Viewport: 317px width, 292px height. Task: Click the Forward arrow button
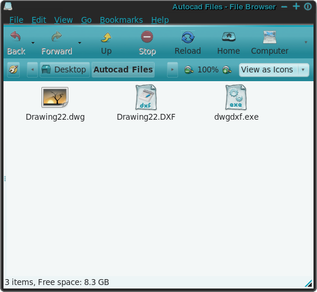pyautogui.click(x=57, y=43)
